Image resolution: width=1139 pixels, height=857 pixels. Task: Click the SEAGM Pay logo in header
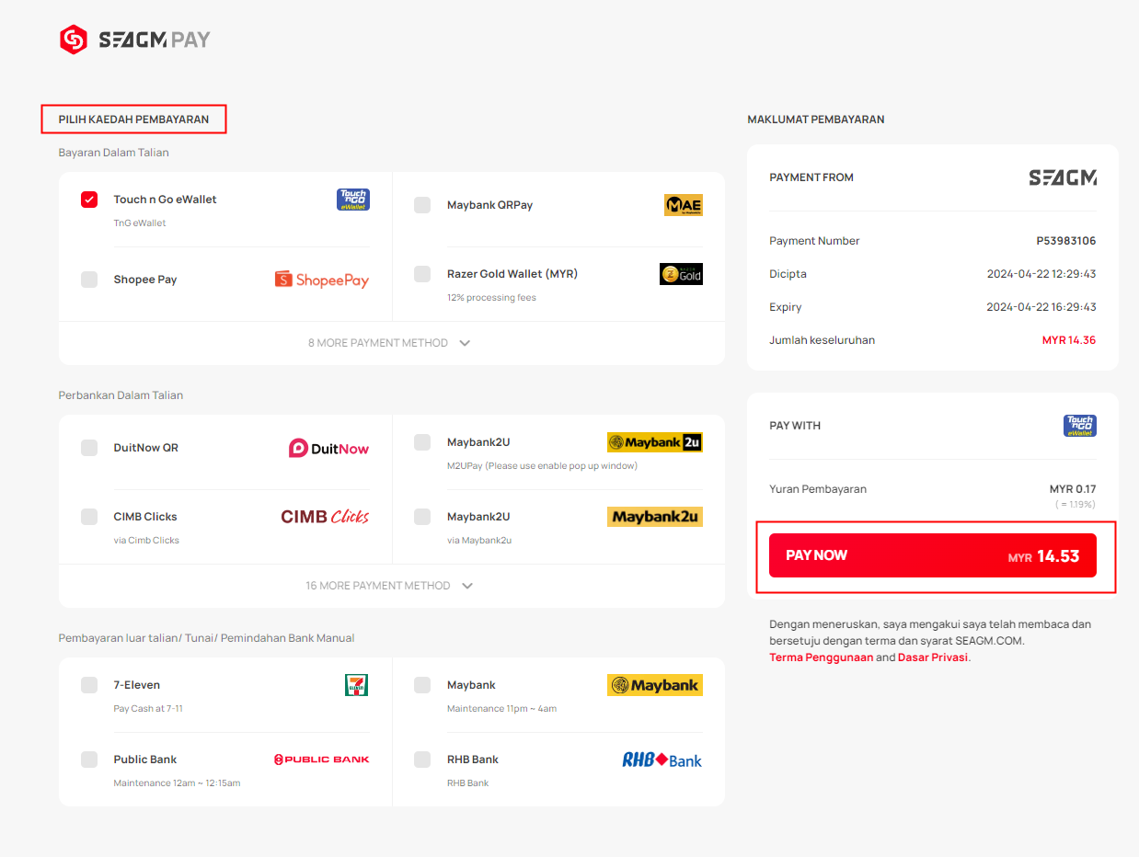pyautogui.click(x=134, y=40)
